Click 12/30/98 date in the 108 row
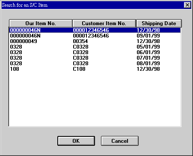The height and width of the screenshot is (156, 193). pos(148,69)
